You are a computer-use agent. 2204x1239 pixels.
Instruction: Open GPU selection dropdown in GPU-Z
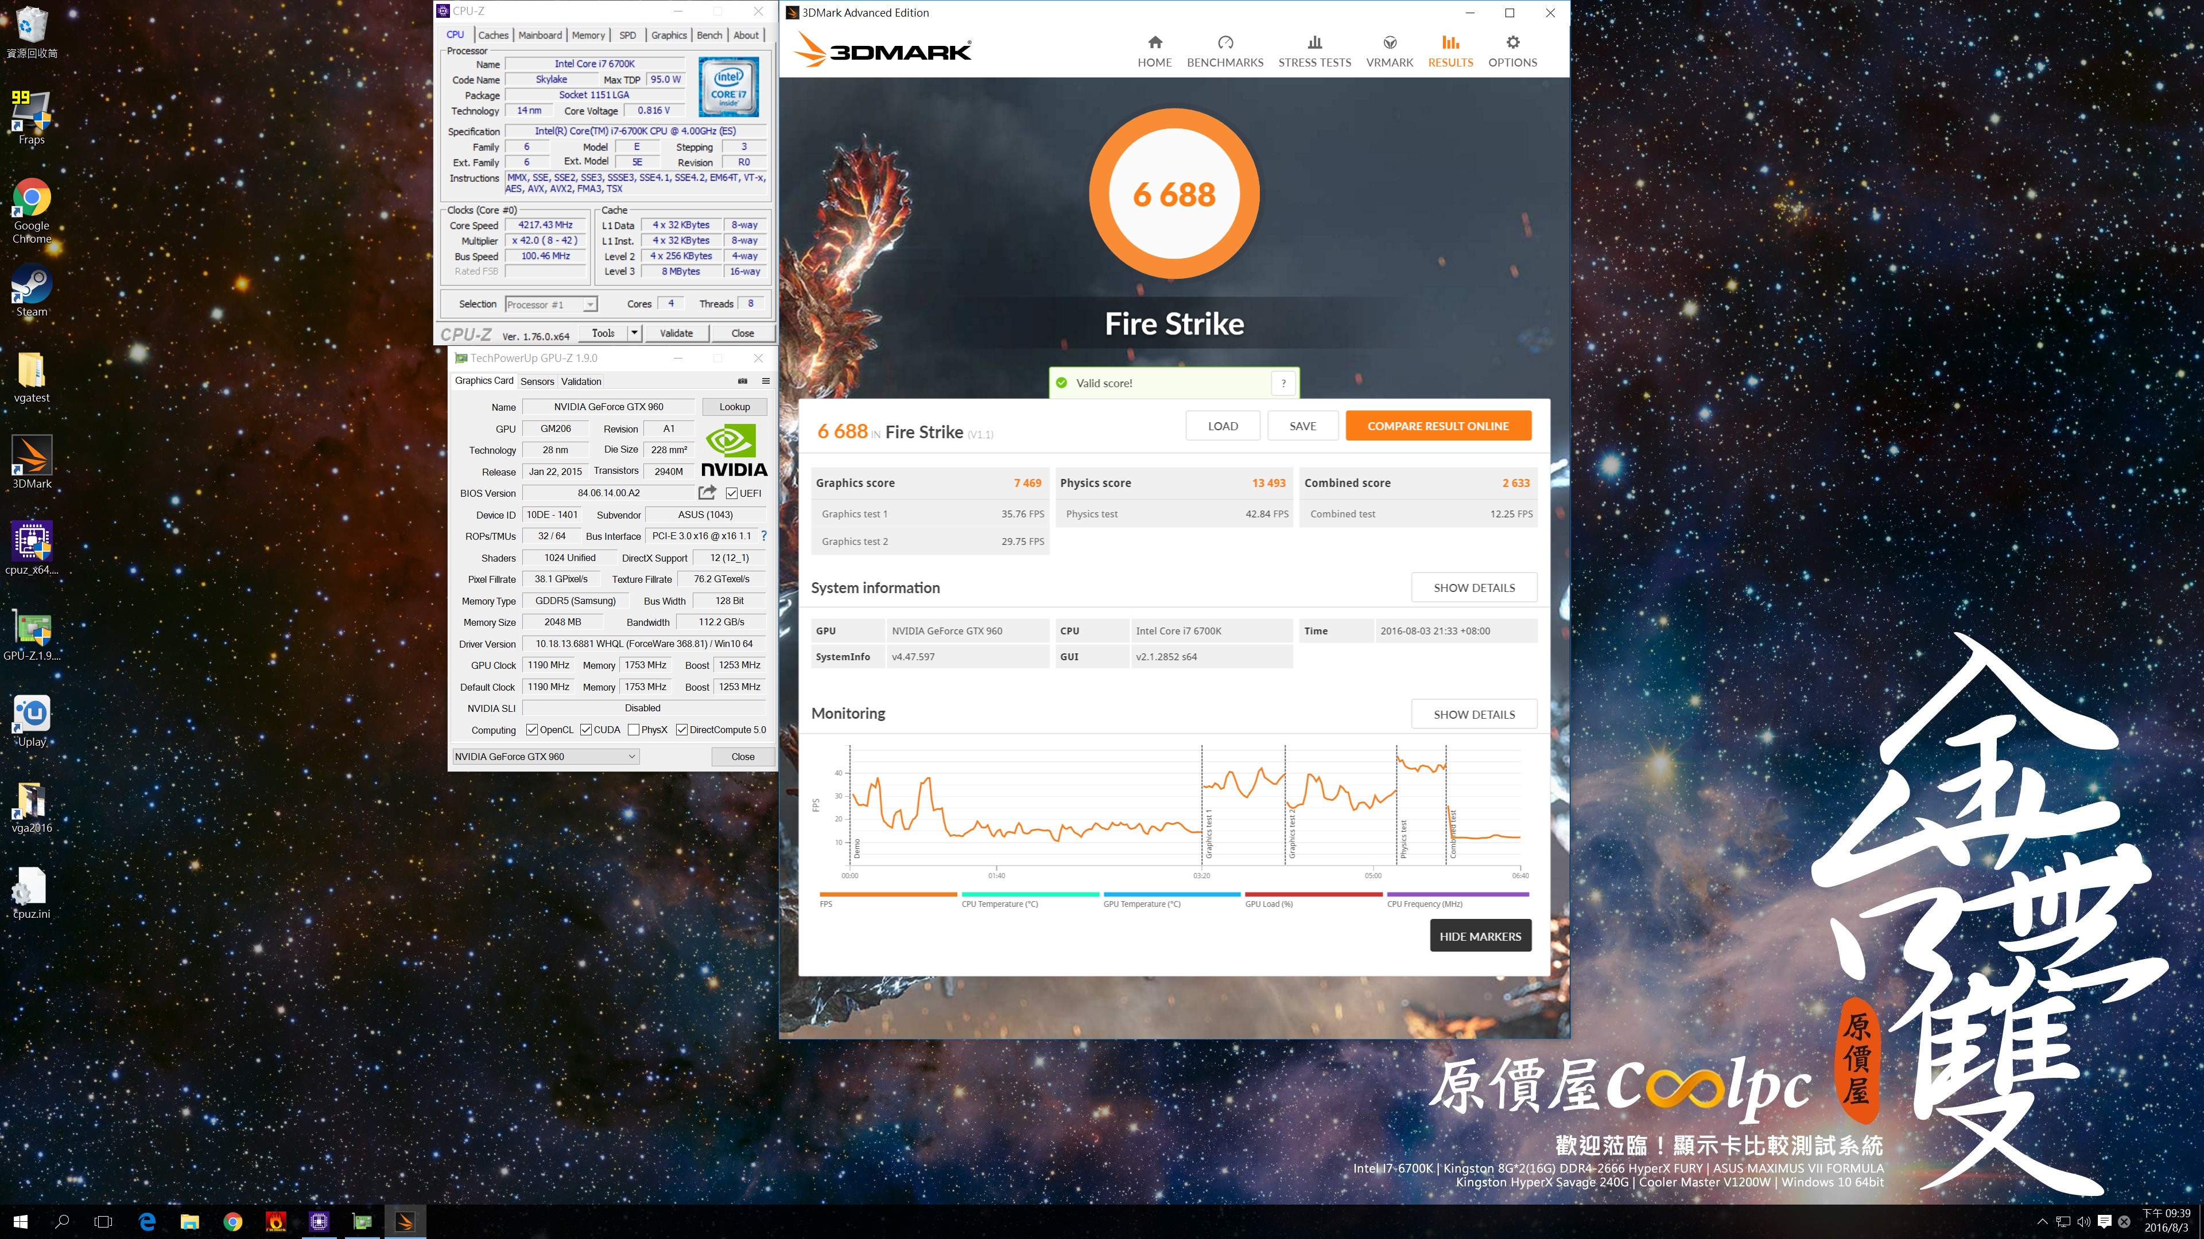(x=545, y=757)
